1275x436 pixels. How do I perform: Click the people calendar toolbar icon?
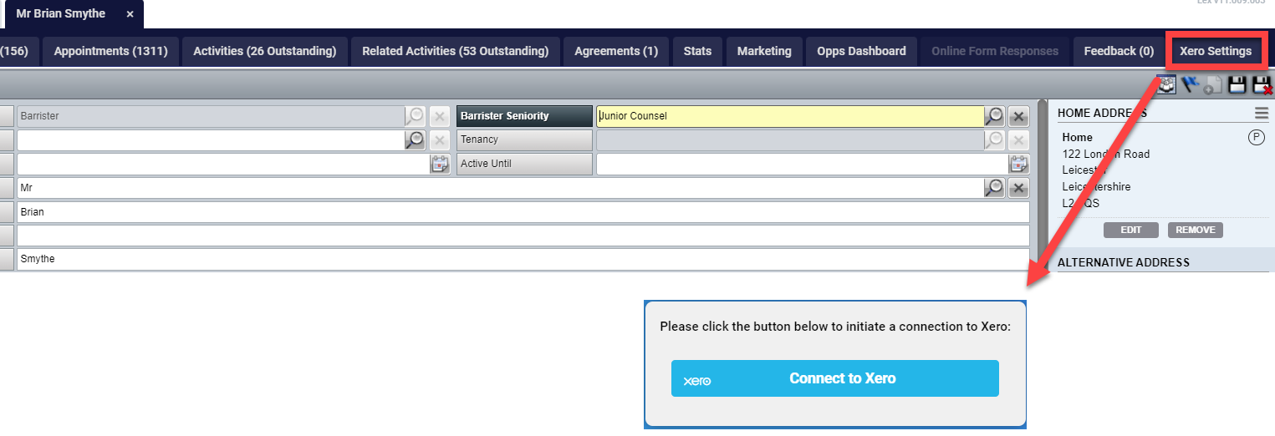coord(1166,84)
